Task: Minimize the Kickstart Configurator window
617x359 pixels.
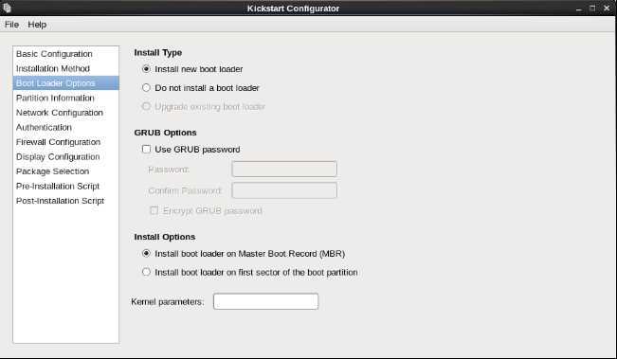Action: pyautogui.click(x=578, y=9)
